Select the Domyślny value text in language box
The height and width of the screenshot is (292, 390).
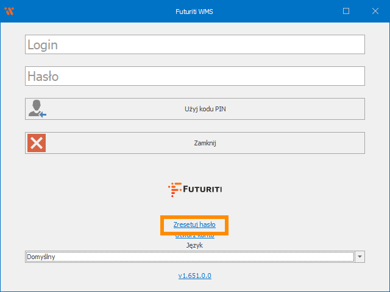[41, 257]
